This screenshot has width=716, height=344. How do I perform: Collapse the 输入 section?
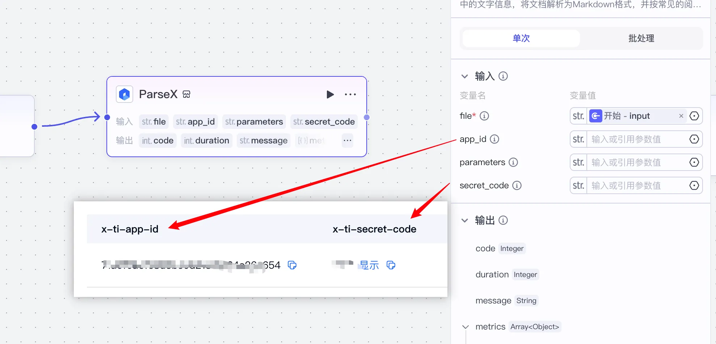pos(465,76)
